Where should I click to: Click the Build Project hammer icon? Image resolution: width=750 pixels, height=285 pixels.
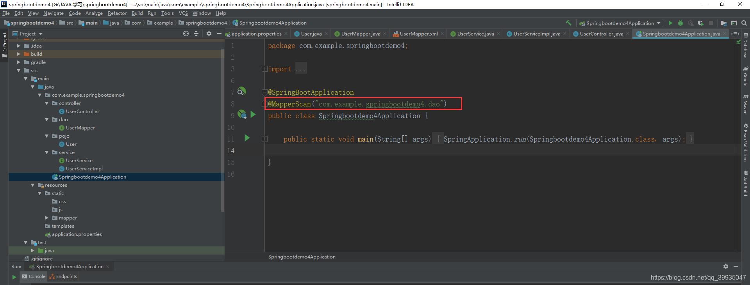[568, 23]
